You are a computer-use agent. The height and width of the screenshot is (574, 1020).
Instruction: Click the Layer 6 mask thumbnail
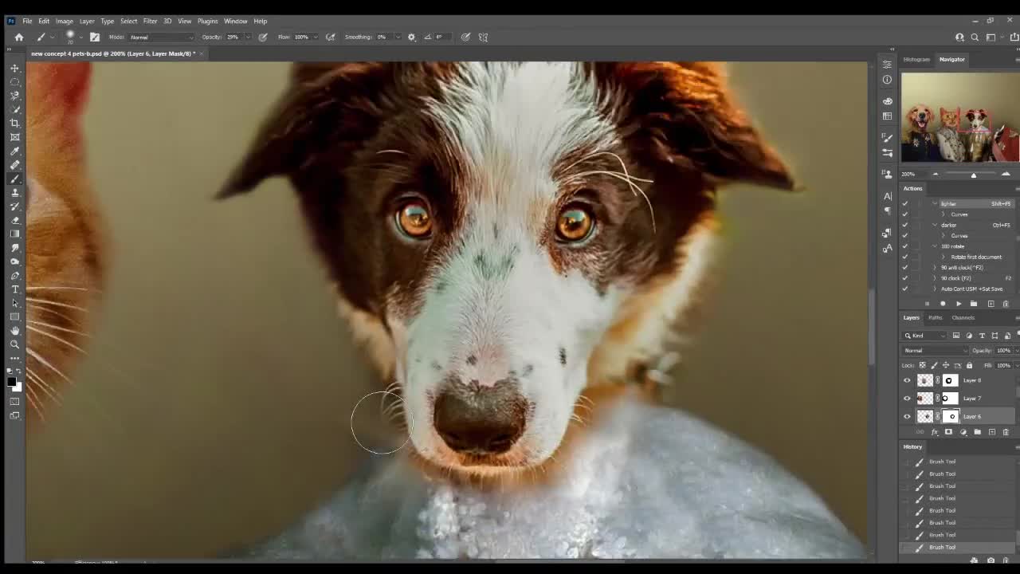click(951, 416)
